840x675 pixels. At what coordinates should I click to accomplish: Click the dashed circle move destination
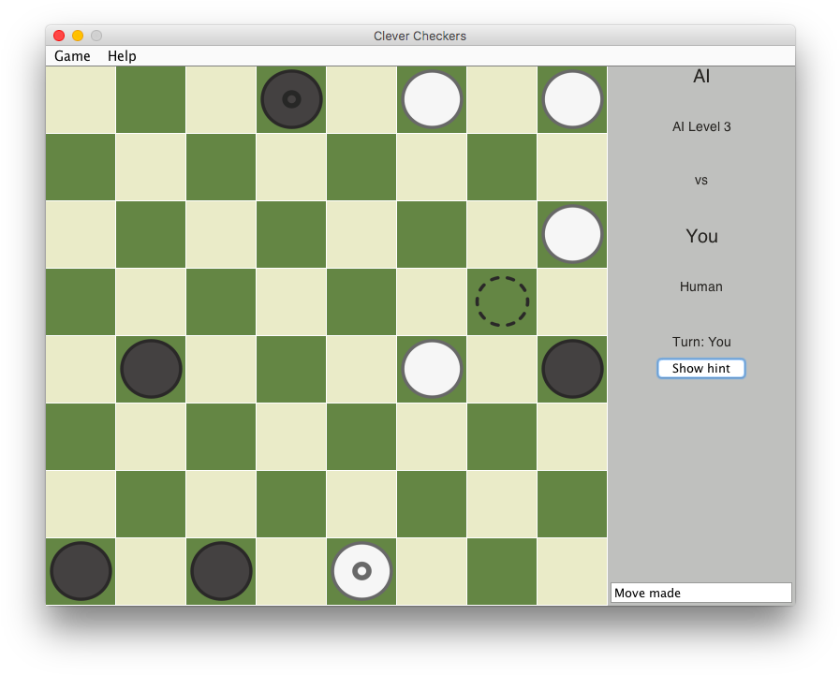pos(502,301)
